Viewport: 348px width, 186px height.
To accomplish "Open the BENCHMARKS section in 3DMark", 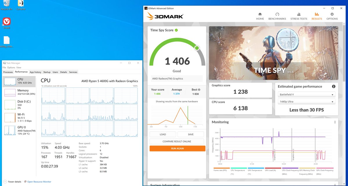I will point(277,16).
